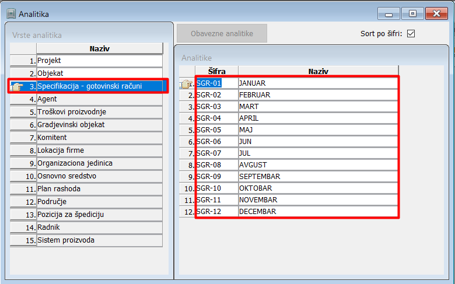This screenshot has height=284, width=455.
Task: Click the SGR-02 code cell
Action: (217, 95)
